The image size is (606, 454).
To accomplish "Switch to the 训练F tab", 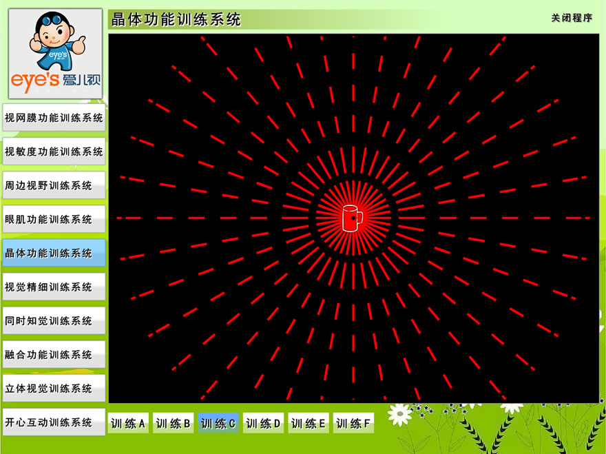I will 353,423.
